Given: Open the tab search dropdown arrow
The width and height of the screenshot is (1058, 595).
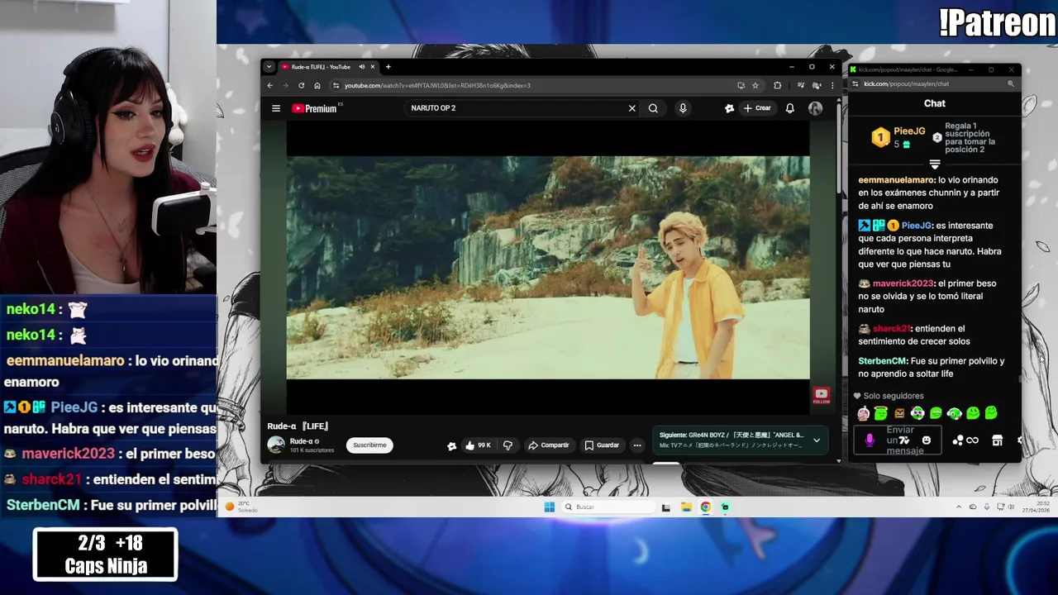Looking at the screenshot, I should [269, 67].
